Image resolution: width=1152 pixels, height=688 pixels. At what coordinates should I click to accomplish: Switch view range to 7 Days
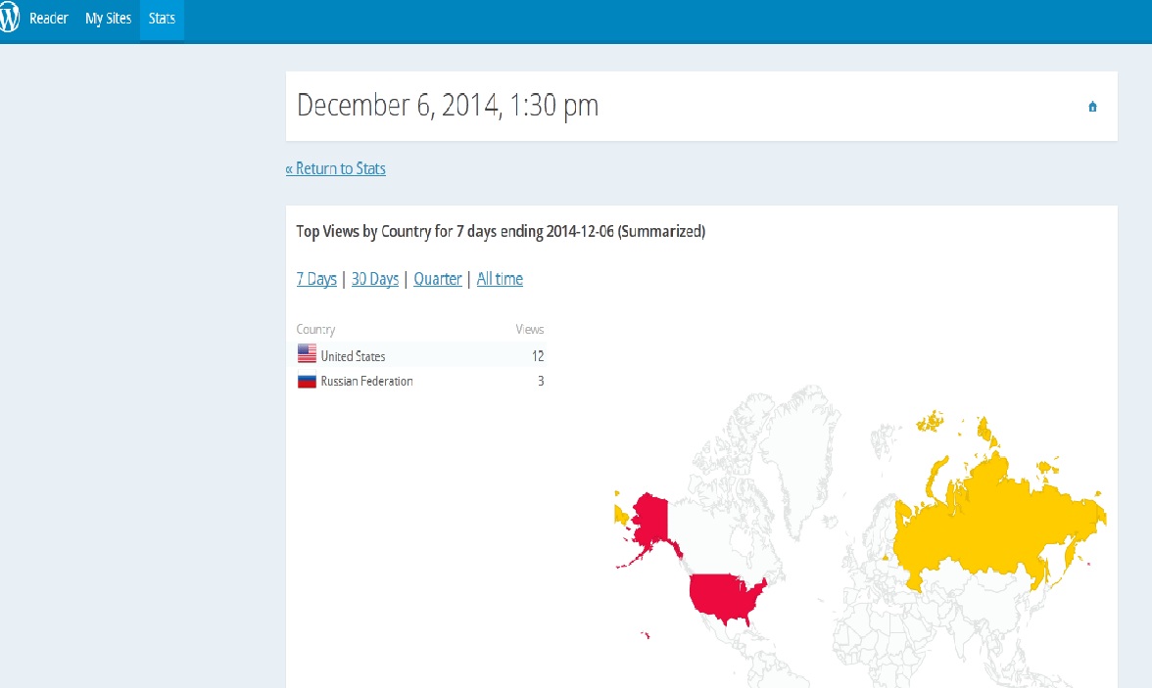point(316,279)
